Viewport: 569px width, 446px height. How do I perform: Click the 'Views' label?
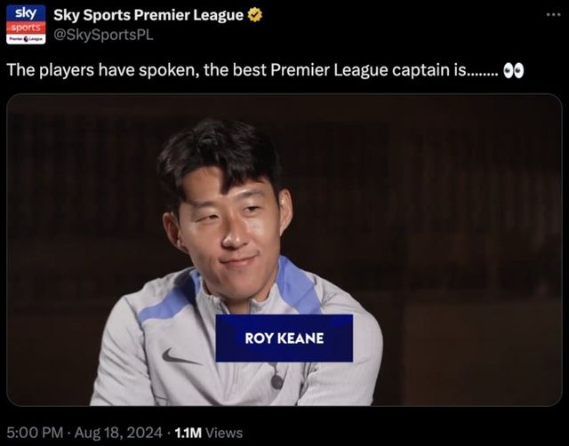point(224,433)
